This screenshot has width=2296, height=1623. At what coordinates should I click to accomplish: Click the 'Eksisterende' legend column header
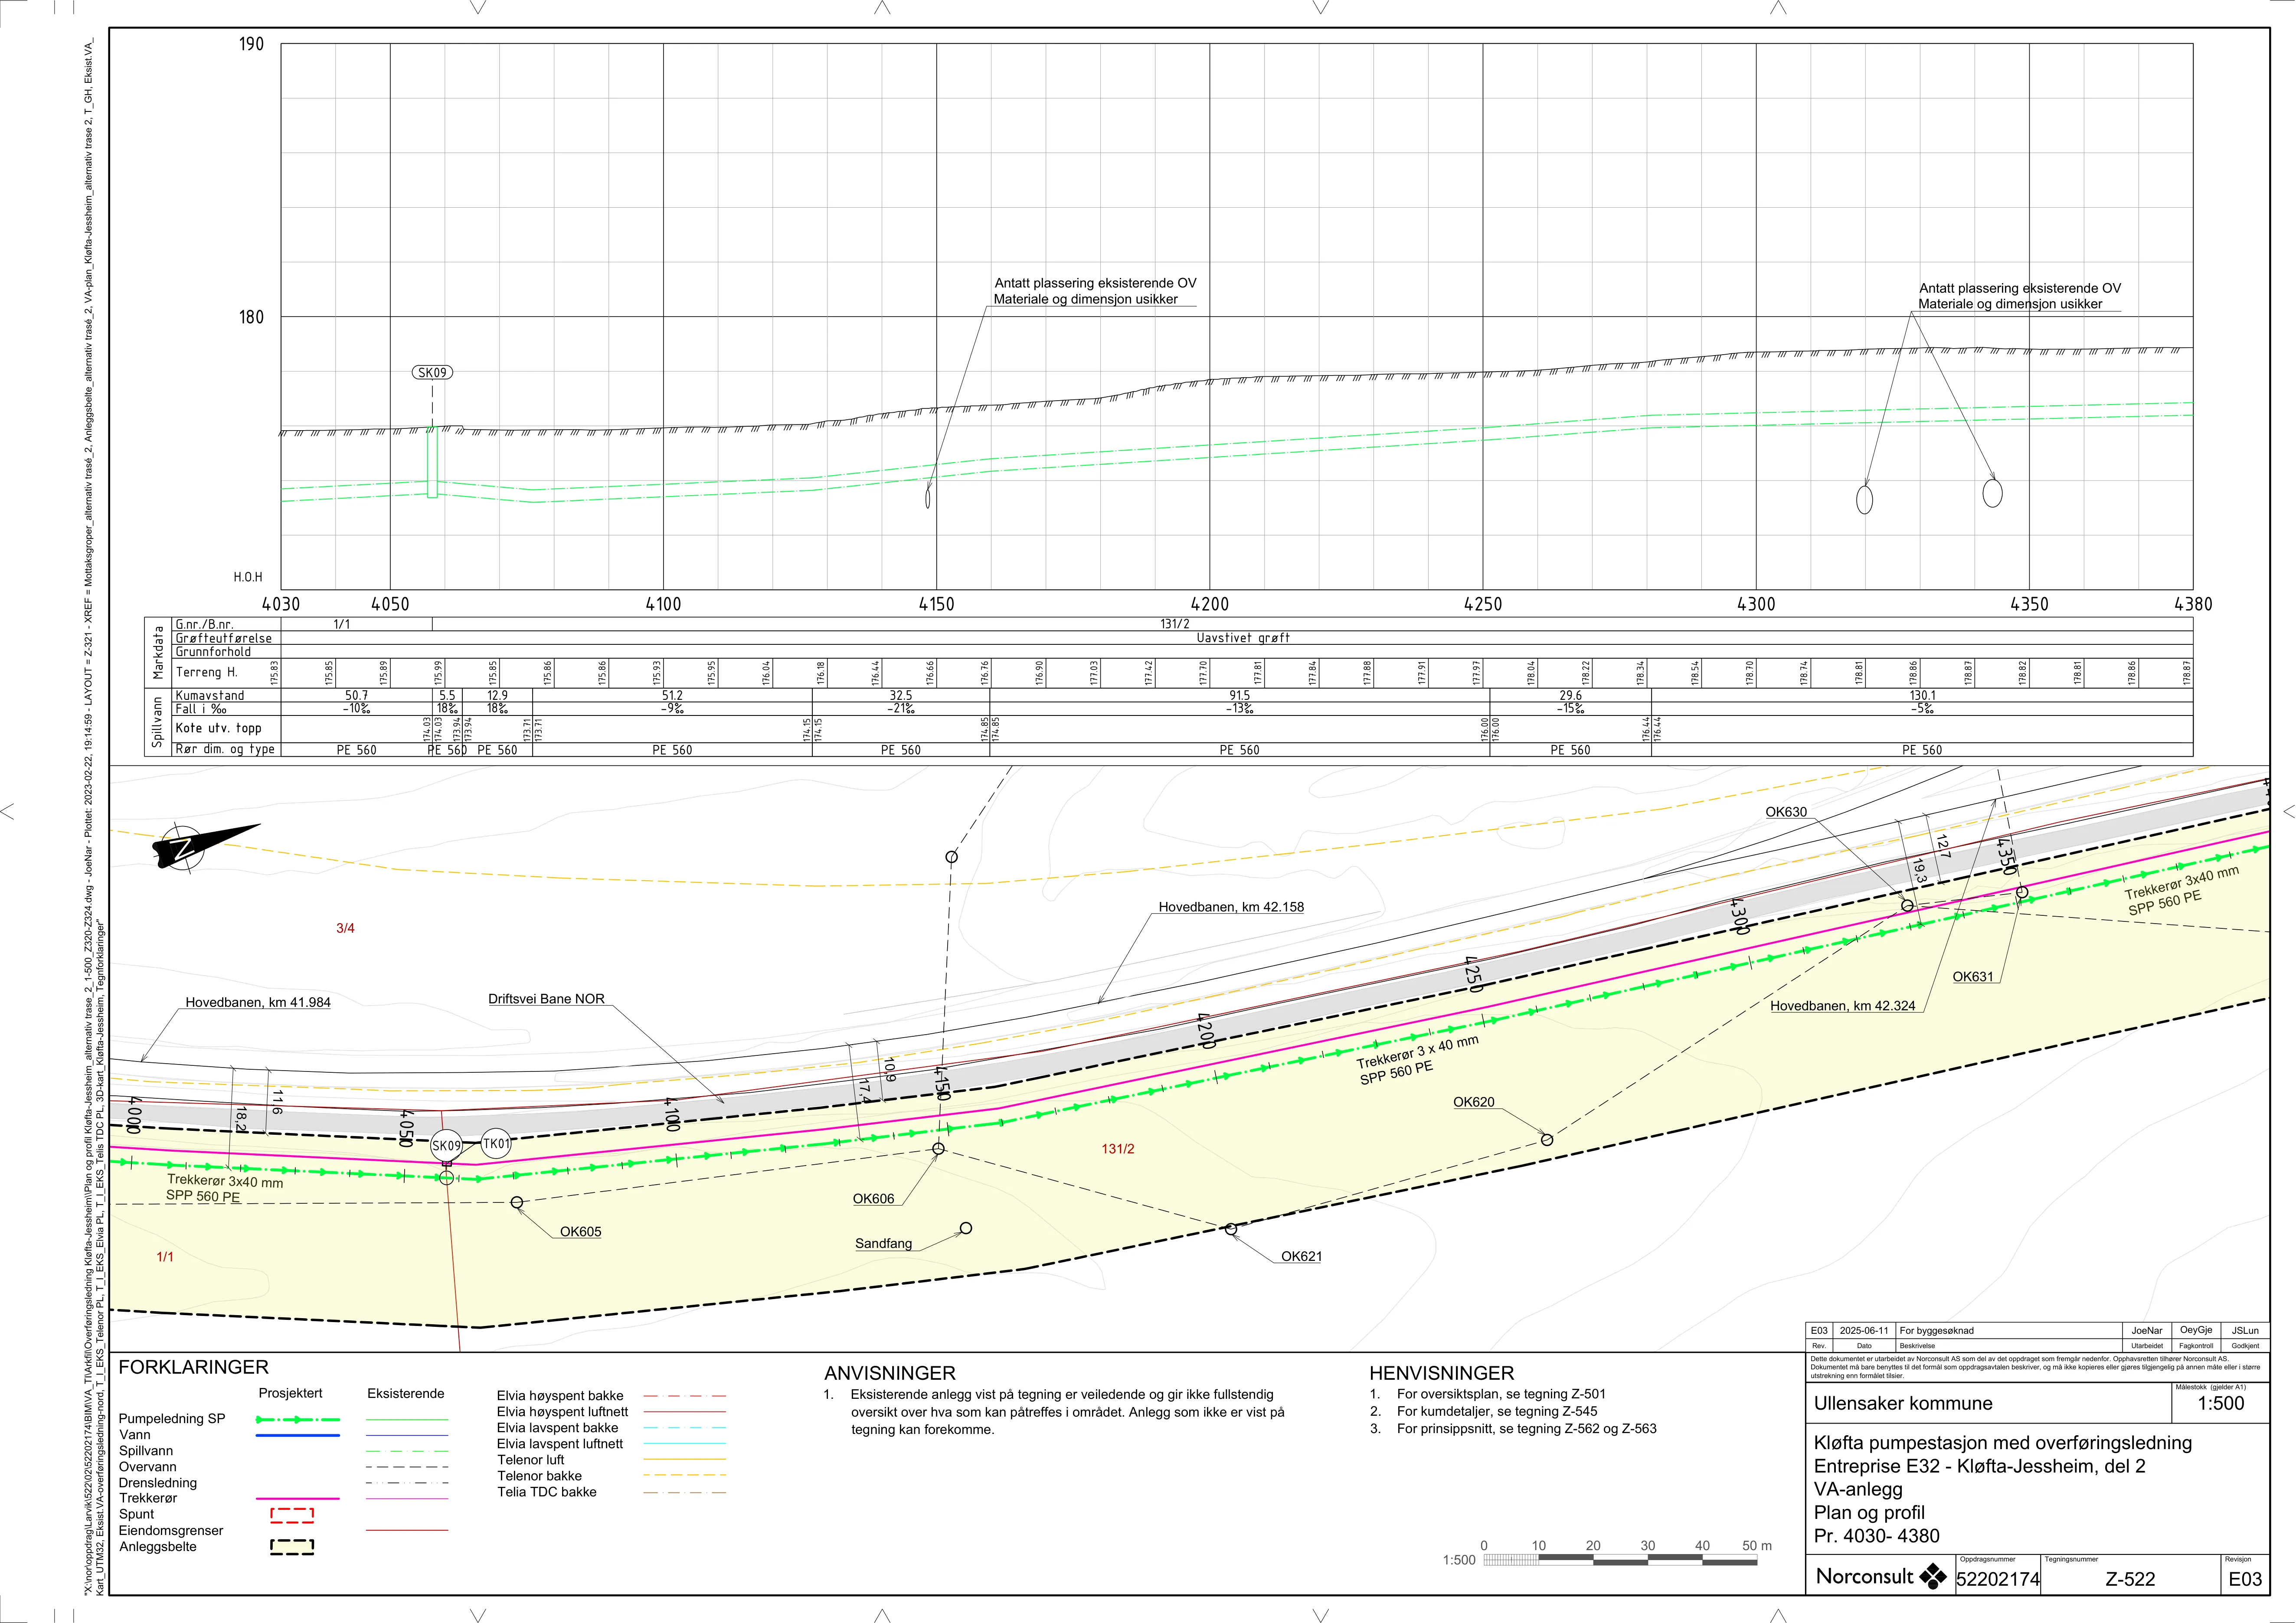[x=406, y=1394]
